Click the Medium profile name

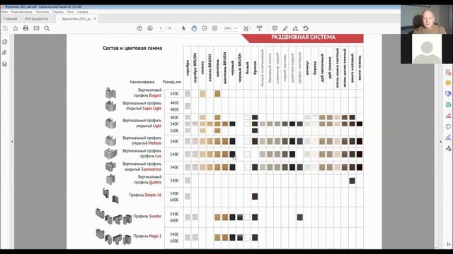click(154, 143)
